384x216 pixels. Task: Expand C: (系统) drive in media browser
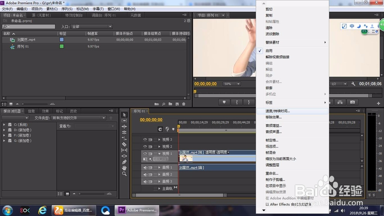tap(4, 125)
